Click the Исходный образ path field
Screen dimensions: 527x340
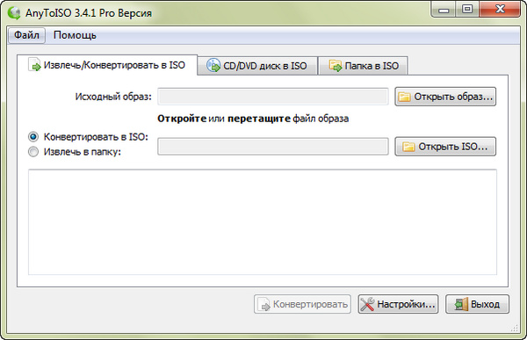273,97
